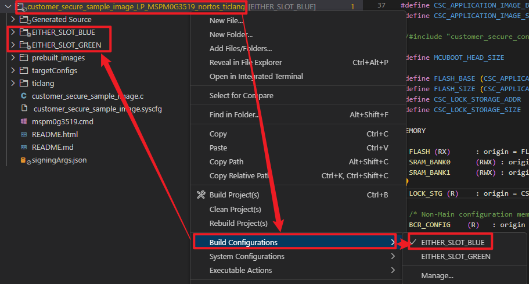The width and height of the screenshot is (529, 284).
Task: Expand the targetConfigs folder chevron
Action: tap(13, 71)
